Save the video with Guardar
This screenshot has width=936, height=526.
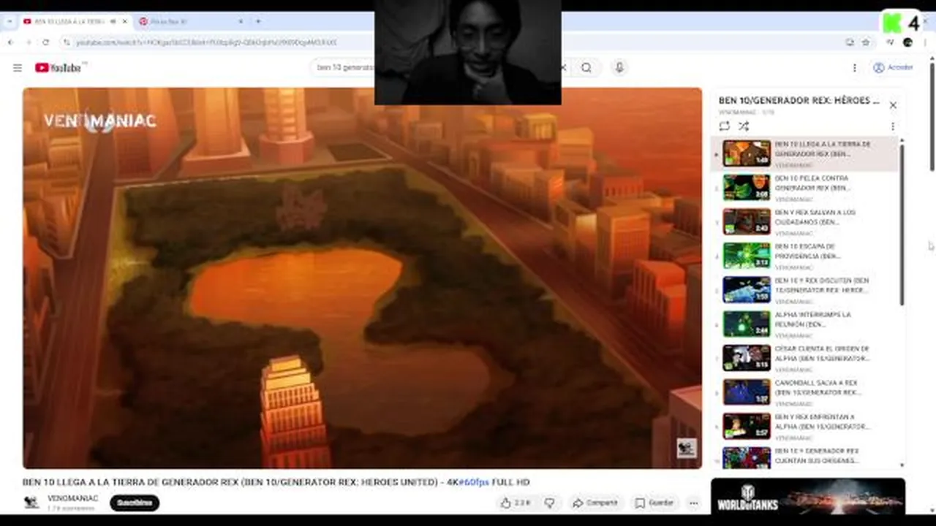click(654, 503)
